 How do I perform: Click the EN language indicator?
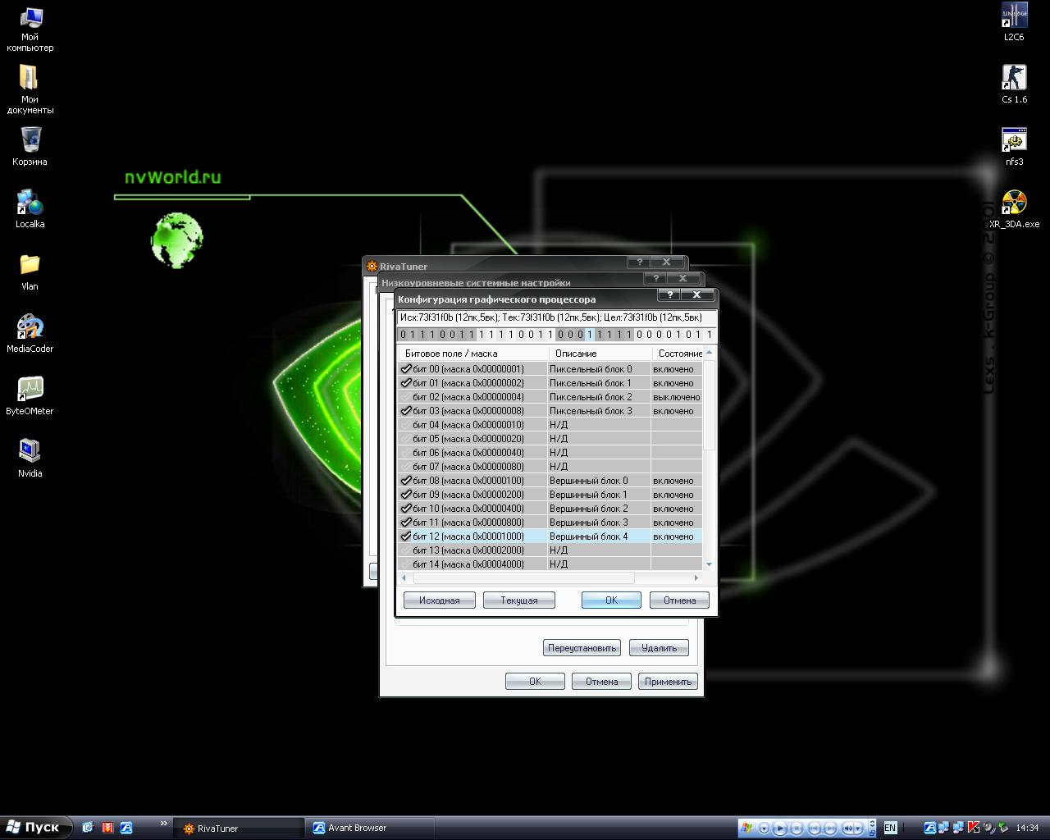click(890, 829)
